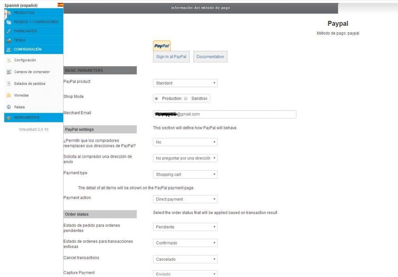This screenshot has height=277, width=398.
Task: Click the Spanish flag icon
Action: click(60, 5)
